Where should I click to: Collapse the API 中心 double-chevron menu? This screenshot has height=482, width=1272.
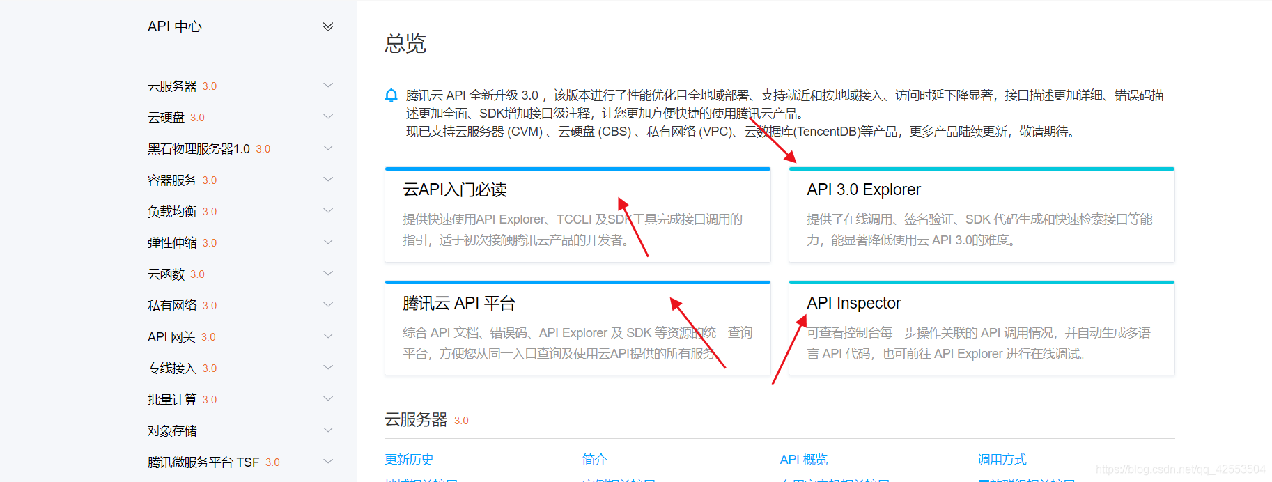[x=328, y=26]
